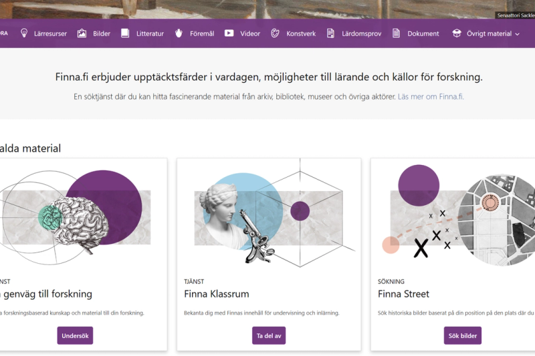Click the box icon for Övrigt material
The width and height of the screenshot is (535, 356).
click(457, 33)
